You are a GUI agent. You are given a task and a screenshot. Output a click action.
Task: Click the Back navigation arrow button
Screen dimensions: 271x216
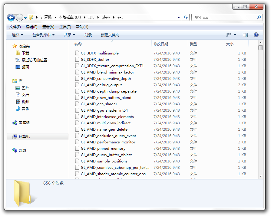pyautogui.click(x=11, y=18)
